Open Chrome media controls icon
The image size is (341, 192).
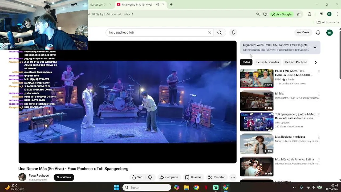tap(321, 14)
